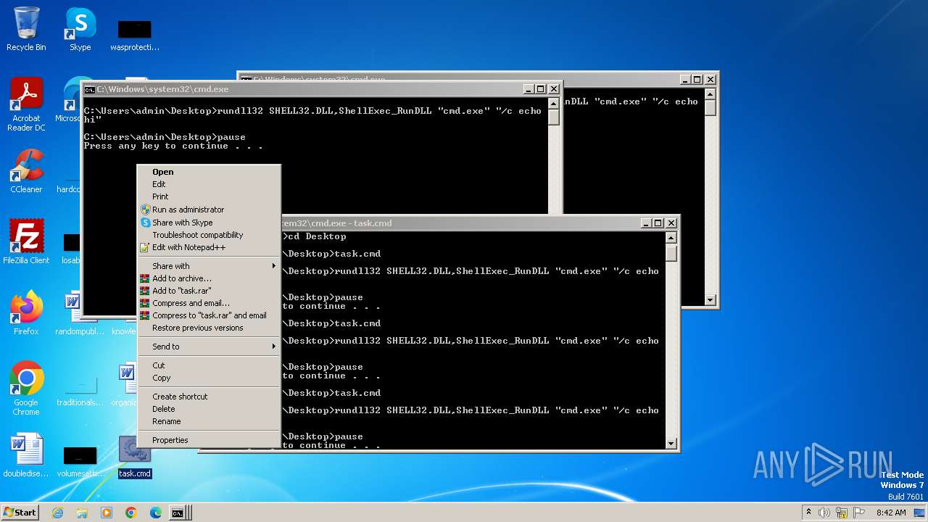Choose Open in the context menu
Viewport: 928px width, 522px height.
(208, 172)
